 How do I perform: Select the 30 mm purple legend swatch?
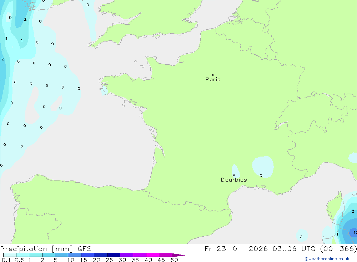(126, 255)
